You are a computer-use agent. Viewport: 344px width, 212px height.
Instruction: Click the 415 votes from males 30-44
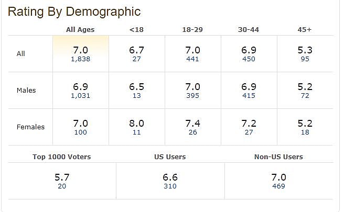249,96
